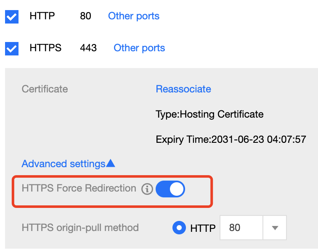Open the origin-pull port dropdown arrow
The height and width of the screenshot is (252, 318).
coord(275,228)
